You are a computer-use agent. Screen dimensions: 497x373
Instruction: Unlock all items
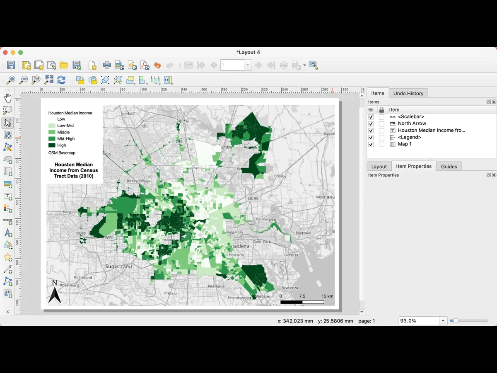point(92,80)
